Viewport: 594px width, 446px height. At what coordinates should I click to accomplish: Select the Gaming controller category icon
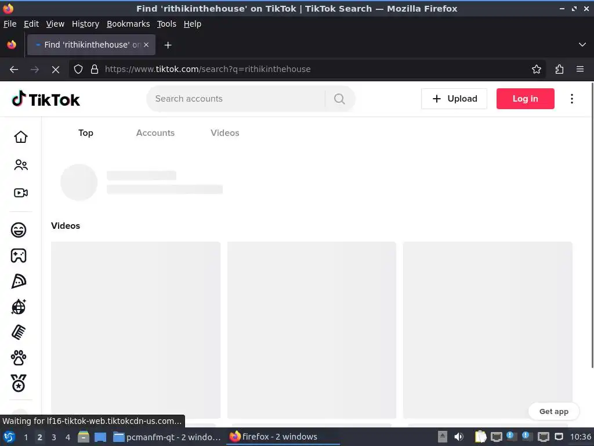pyautogui.click(x=19, y=256)
